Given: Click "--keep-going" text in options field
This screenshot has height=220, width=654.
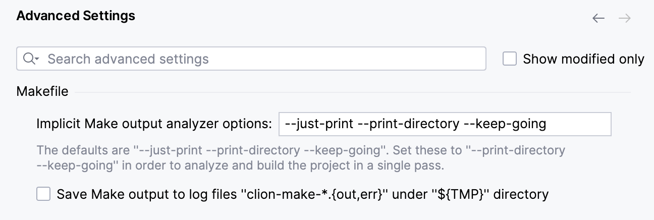Looking at the screenshot, I should click(504, 124).
